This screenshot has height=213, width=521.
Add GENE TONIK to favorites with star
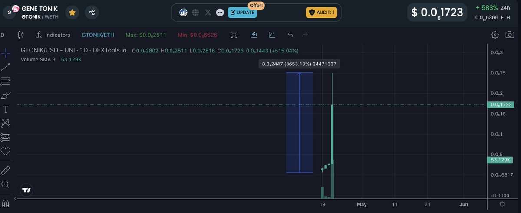(72, 13)
